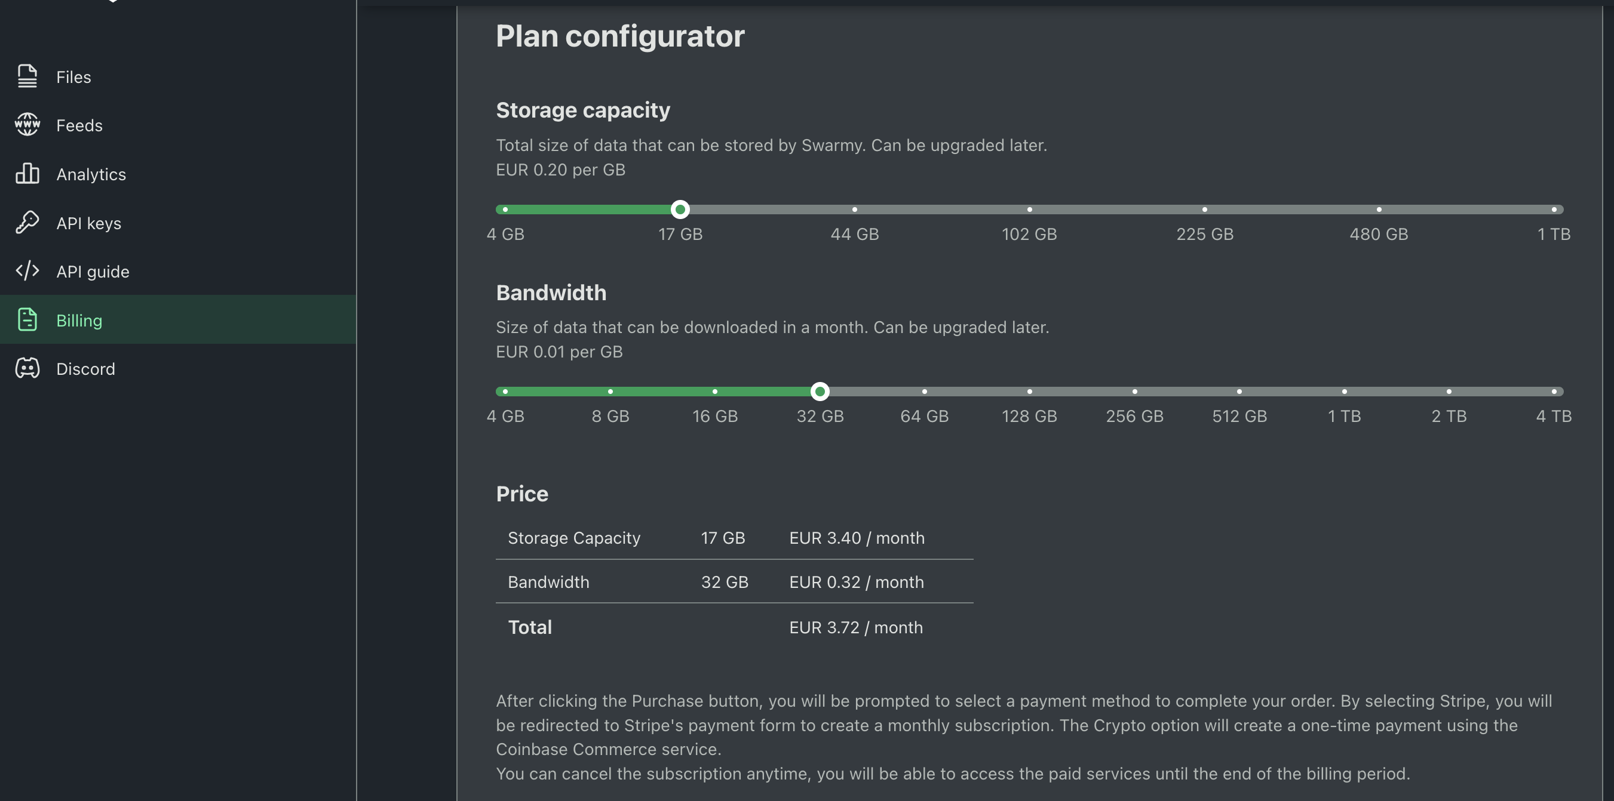Go to the API keys page

coord(88,223)
